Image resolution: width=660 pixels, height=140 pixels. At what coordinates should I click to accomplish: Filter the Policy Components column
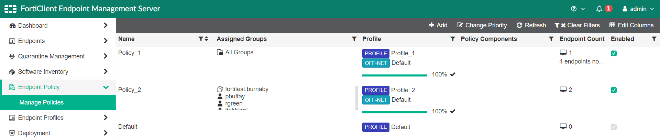coord(551,39)
